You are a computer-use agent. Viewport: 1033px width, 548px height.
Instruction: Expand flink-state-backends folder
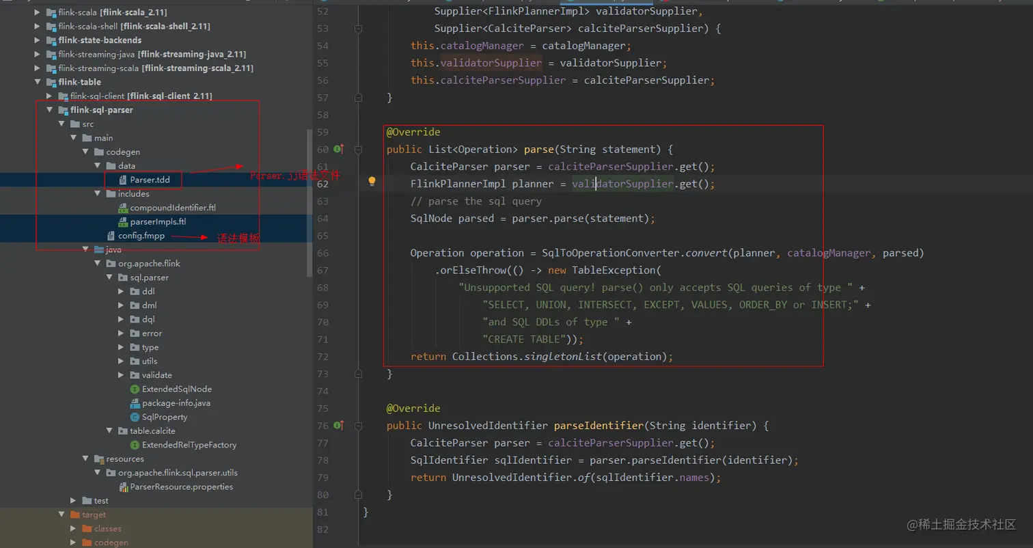(x=37, y=40)
